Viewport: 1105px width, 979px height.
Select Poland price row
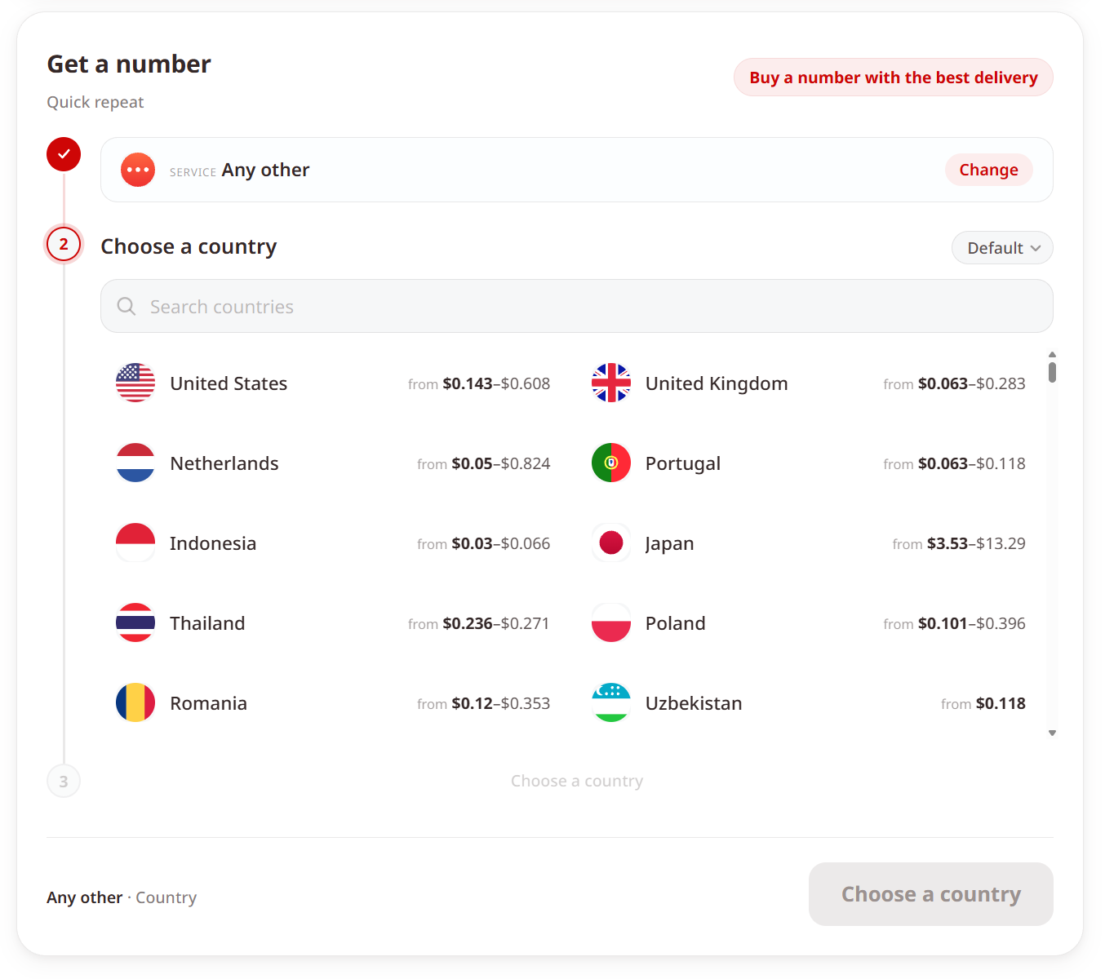(x=809, y=623)
